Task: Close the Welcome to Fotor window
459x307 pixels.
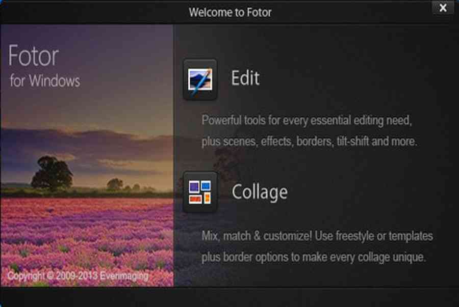Action: [443, 8]
